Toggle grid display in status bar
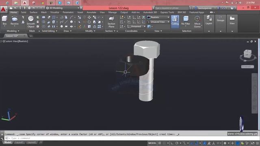Viewport: 260px width, 146px height. [x=160, y=143]
